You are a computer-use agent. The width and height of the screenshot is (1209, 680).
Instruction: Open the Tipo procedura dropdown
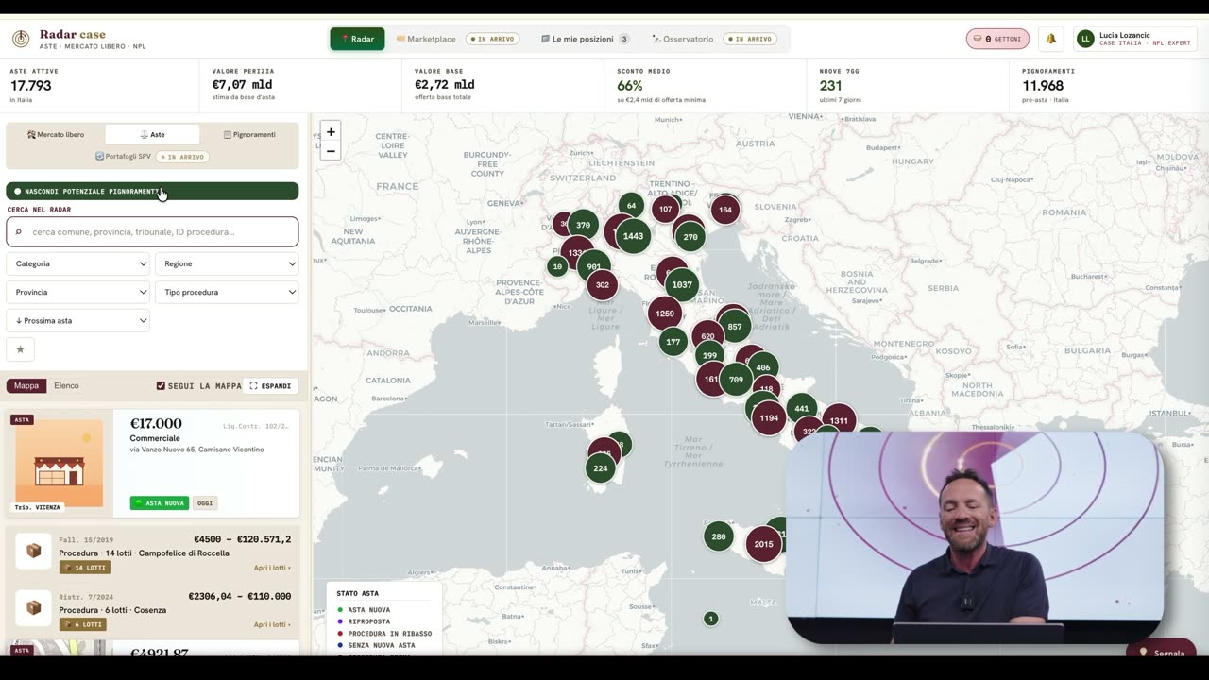point(227,292)
